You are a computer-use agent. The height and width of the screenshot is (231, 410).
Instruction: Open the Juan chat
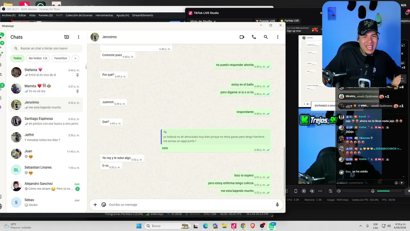pos(45,154)
